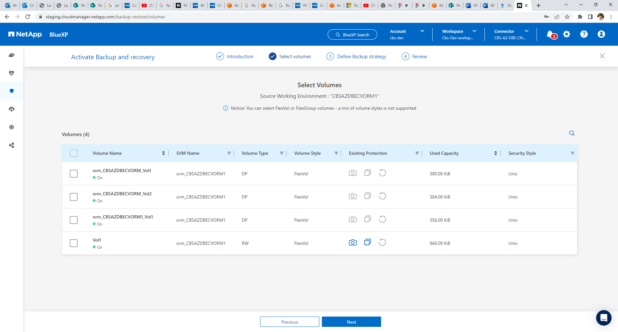Screen dimensions: 618x332
Task: Open the chat support bubble
Action: pyautogui.click(x=604, y=318)
